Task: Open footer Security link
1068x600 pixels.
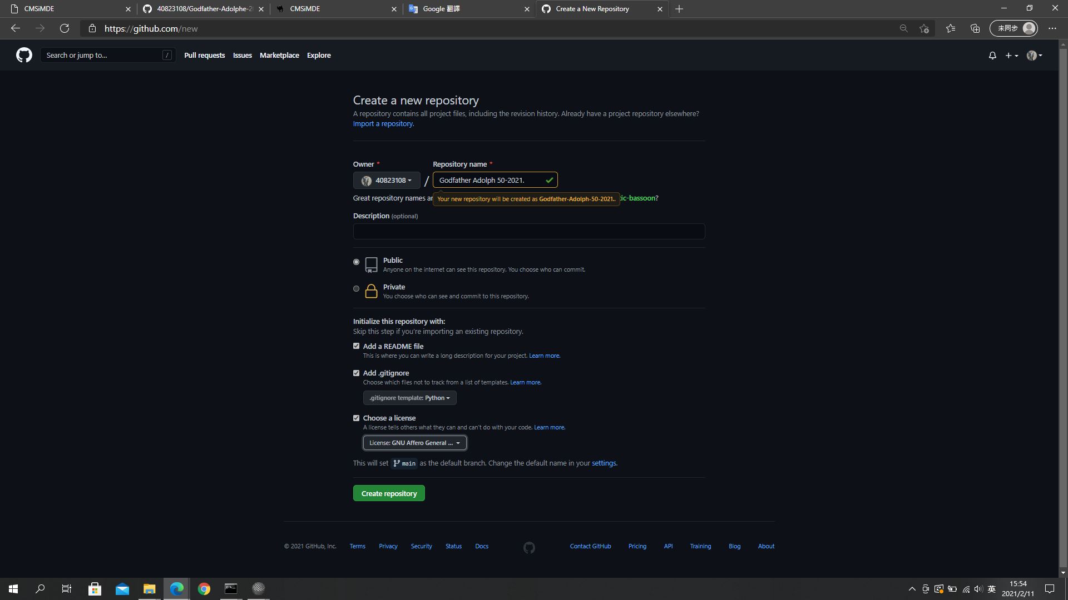Action: point(421,547)
